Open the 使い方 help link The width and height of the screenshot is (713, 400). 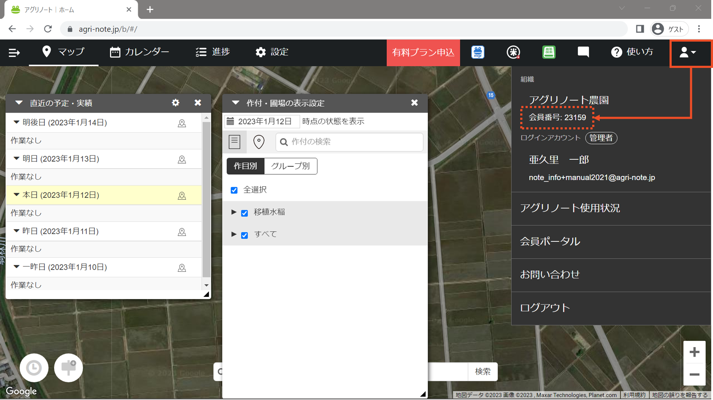[632, 52]
